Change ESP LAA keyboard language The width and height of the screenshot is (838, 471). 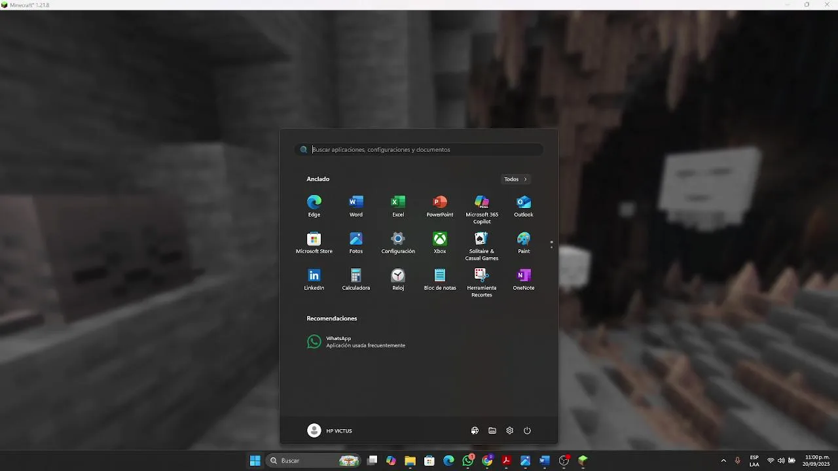click(x=754, y=461)
